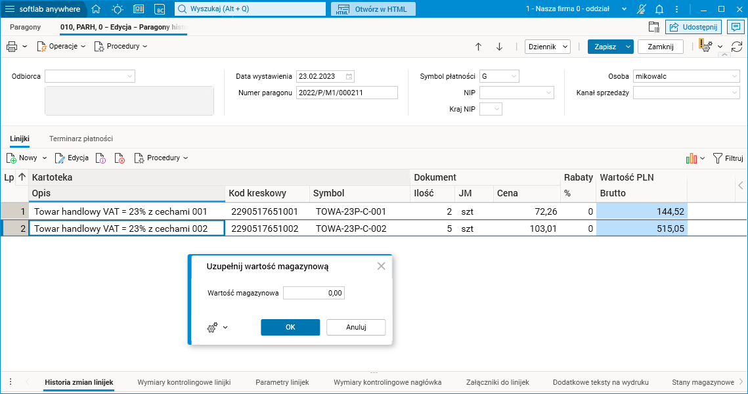Open the news panel icon
The image size is (748, 394).
[139, 9]
